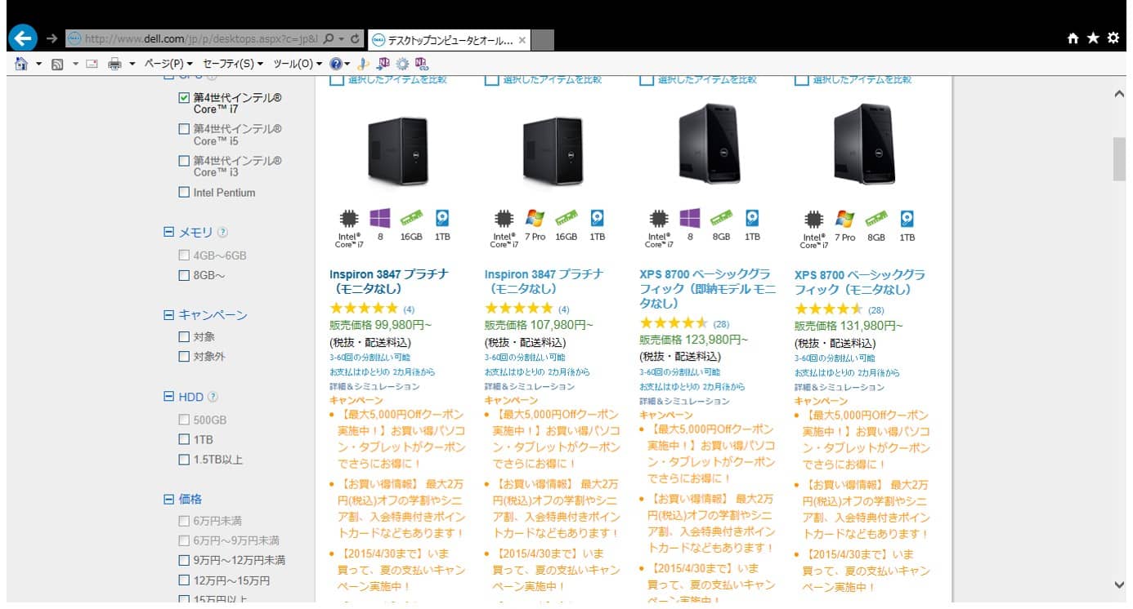Open the RSS feeds icon
Image resolution: width=1133 pixels, height=609 pixels.
pos(57,64)
